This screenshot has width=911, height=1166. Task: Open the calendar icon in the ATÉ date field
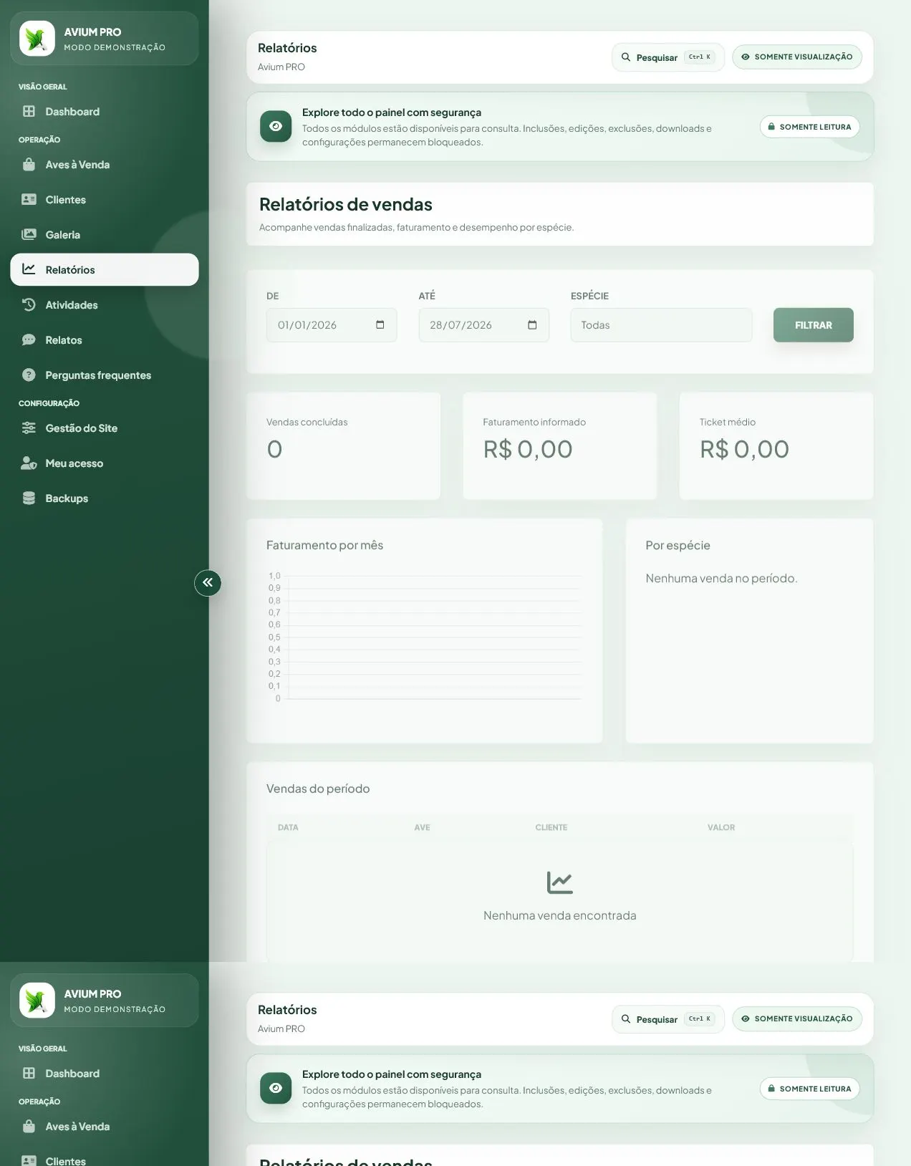(532, 324)
